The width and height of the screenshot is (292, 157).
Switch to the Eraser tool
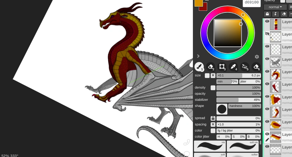pyautogui.click(x=210, y=67)
